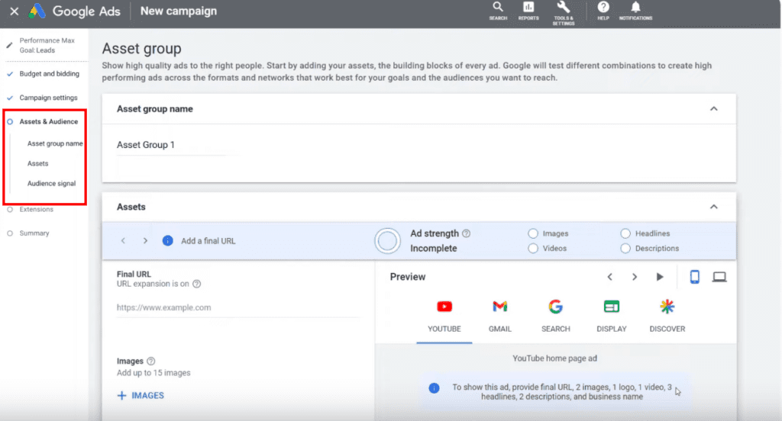Click the plus IMAGES button
The width and height of the screenshot is (782, 421).
tap(141, 396)
